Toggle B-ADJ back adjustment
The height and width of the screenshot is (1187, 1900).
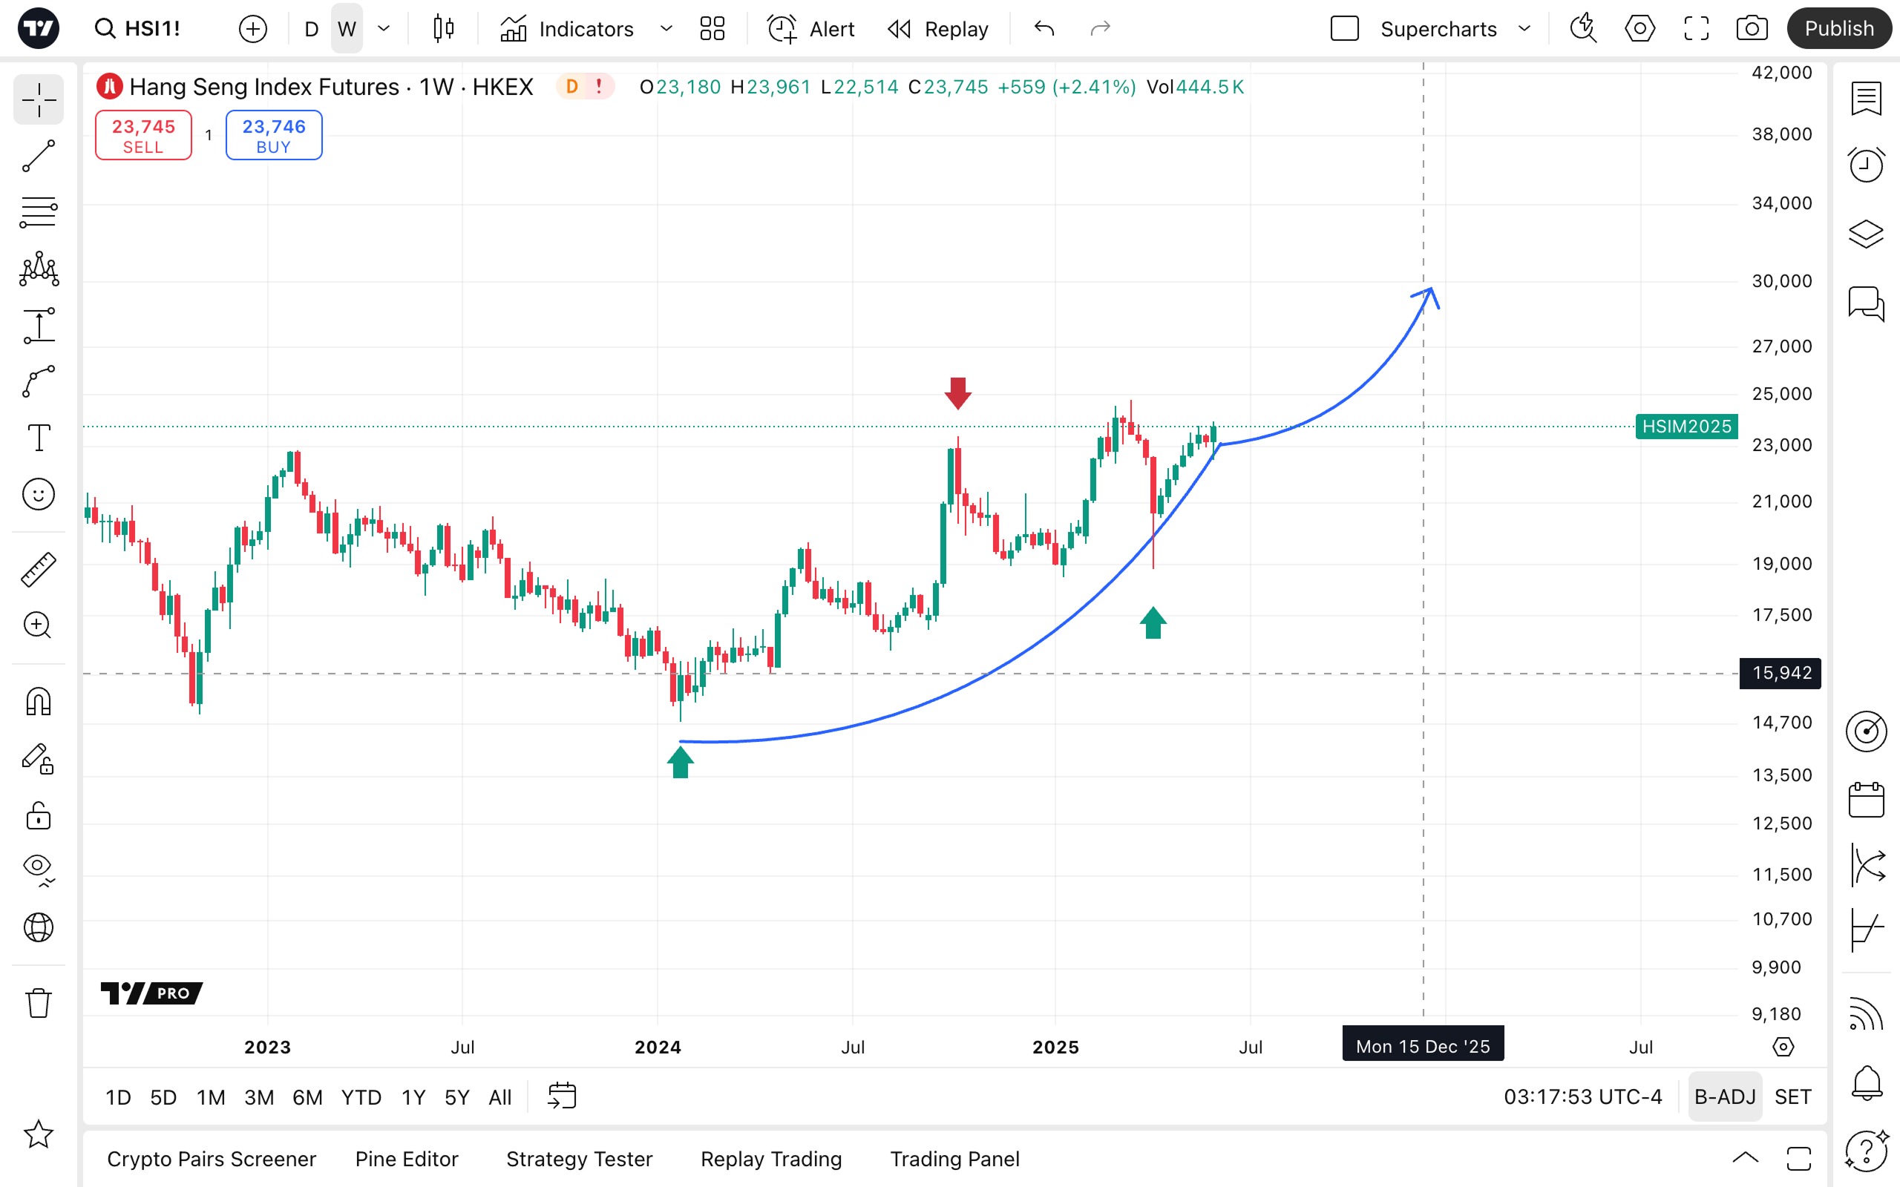click(x=1724, y=1096)
